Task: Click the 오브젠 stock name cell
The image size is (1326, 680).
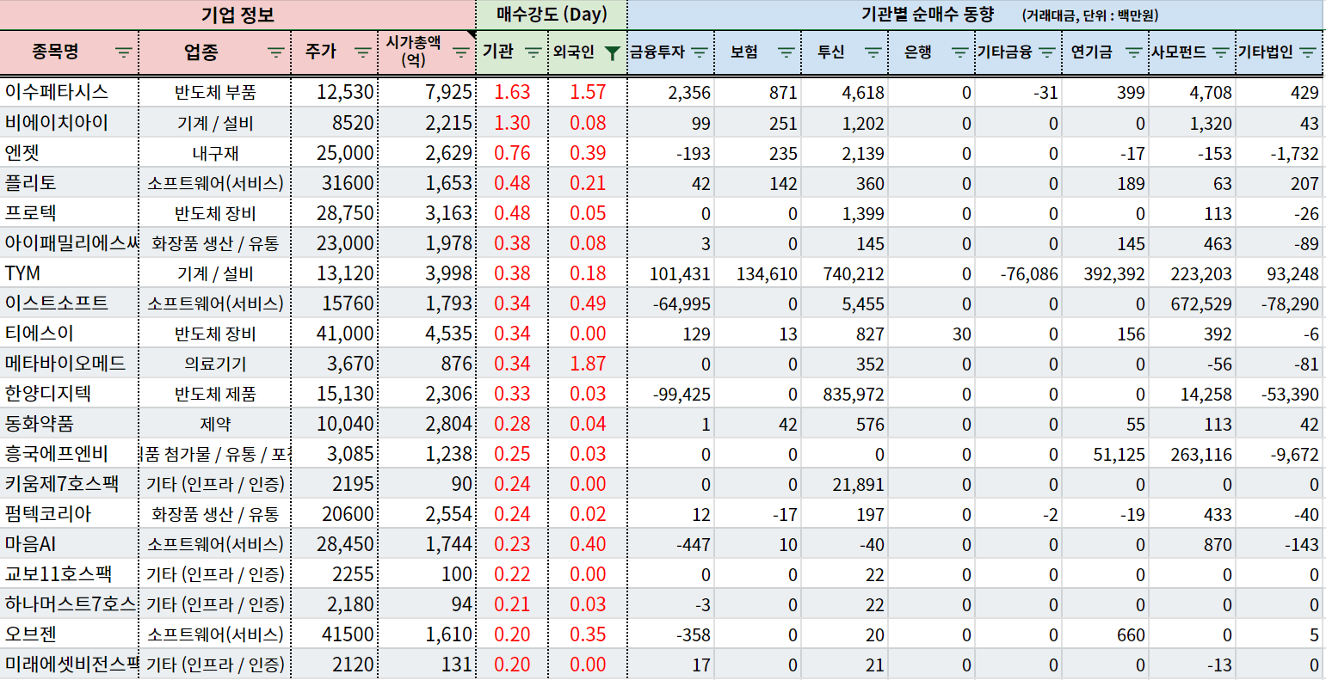Action: (x=69, y=634)
